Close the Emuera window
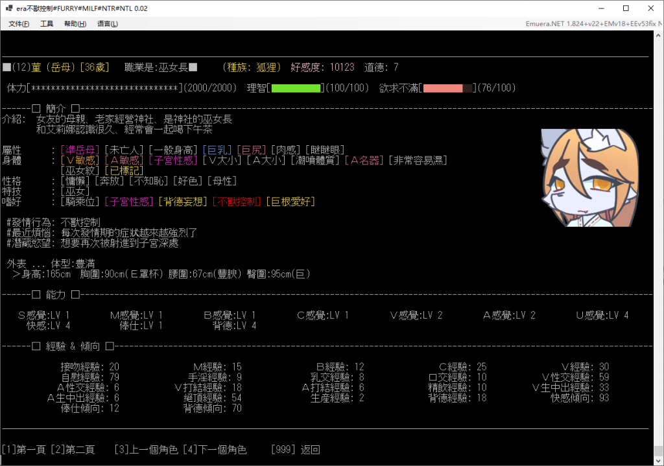Image resolution: width=664 pixels, height=466 pixels. point(651,8)
